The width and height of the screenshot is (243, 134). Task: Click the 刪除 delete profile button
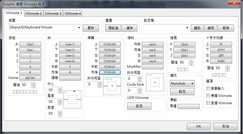[226, 28]
